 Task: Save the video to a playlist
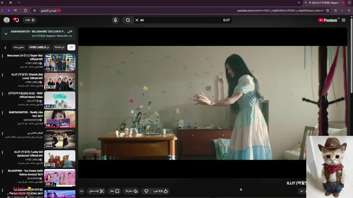coord(115,191)
